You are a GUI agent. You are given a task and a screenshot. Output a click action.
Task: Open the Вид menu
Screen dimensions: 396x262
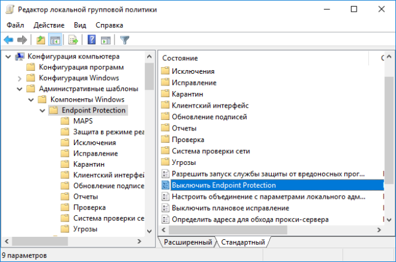[x=80, y=25]
